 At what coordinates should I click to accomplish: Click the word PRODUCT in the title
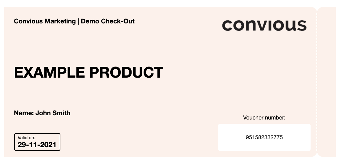coord(126,72)
